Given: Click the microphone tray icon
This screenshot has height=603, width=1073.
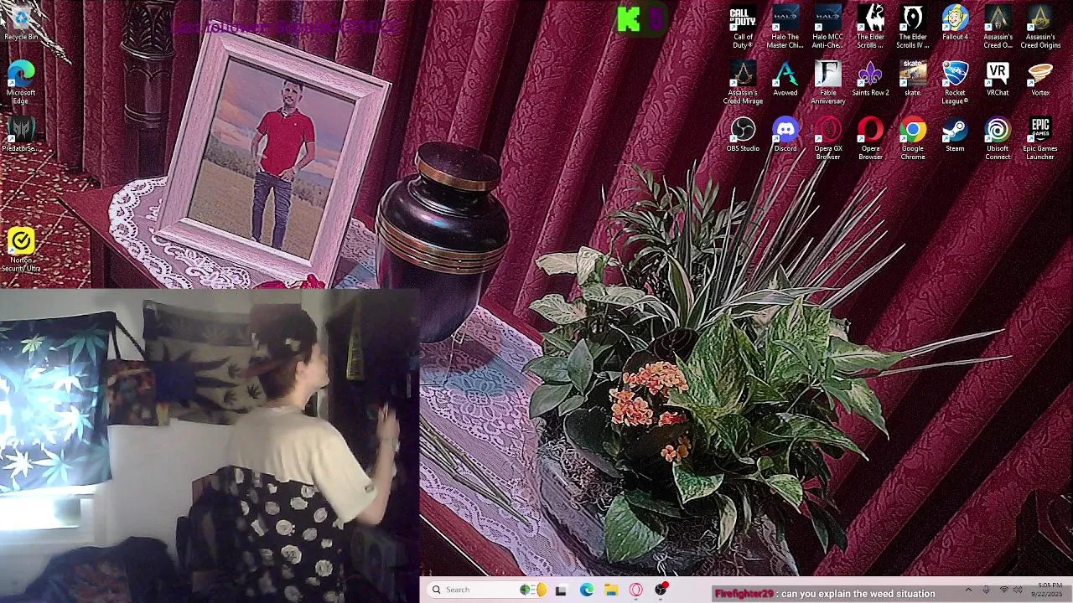Looking at the screenshot, I should 986,590.
